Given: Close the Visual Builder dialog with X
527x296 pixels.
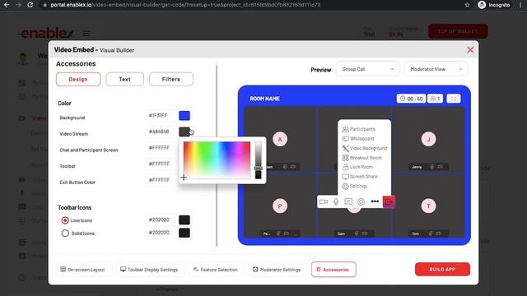Looking at the screenshot, I should coord(470,50).
